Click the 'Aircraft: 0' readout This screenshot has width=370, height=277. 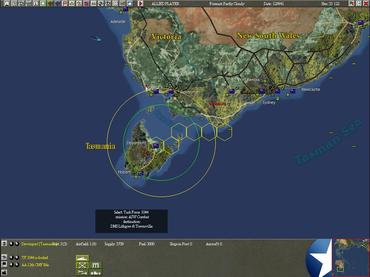pos(214,244)
